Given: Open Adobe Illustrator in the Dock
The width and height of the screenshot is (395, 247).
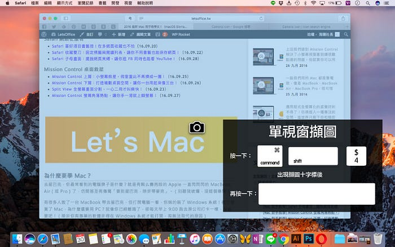Looking at the screenshot, I should coord(296,239).
